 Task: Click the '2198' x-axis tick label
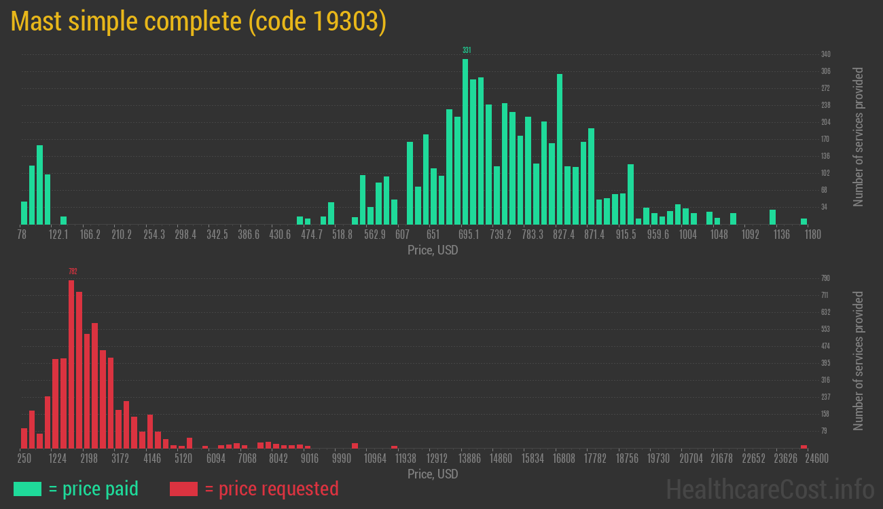pos(89,459)
